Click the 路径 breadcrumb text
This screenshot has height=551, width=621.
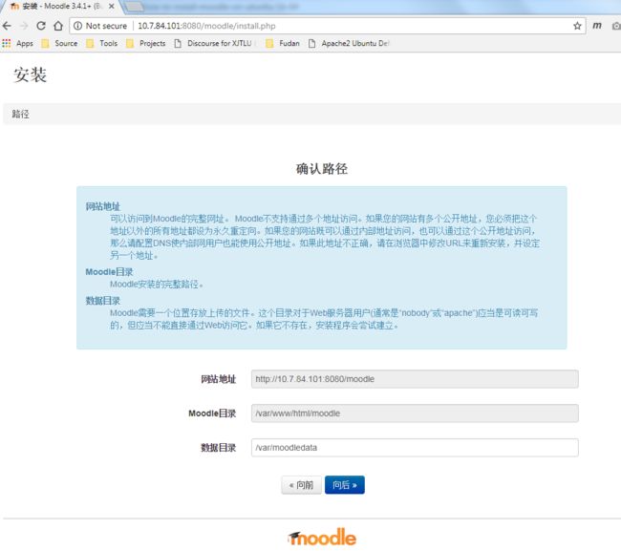click(21, 115)
